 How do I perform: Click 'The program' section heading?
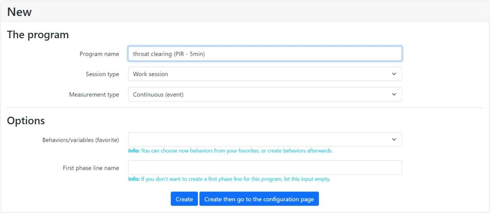tap(38, 35)
